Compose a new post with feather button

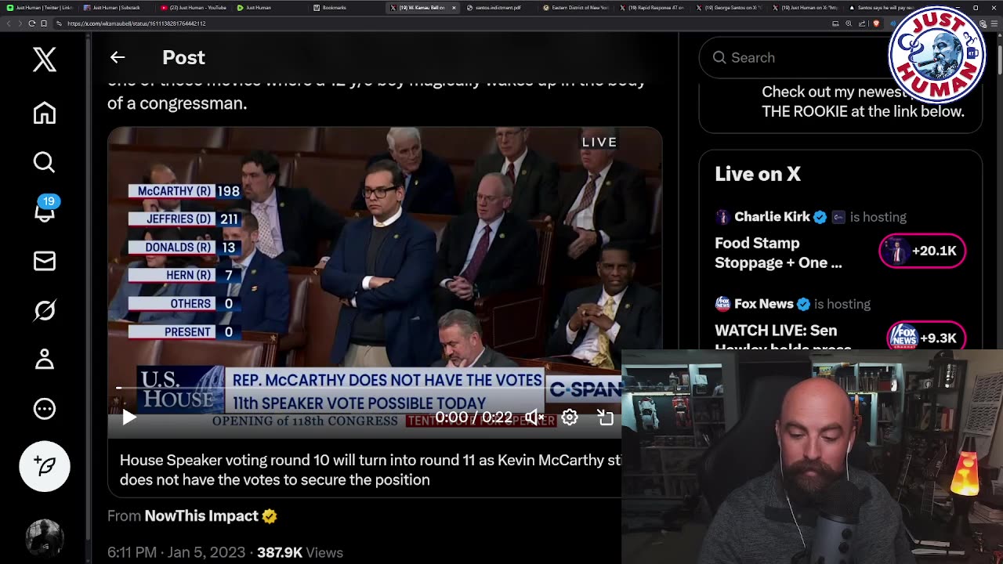(45, 466)
